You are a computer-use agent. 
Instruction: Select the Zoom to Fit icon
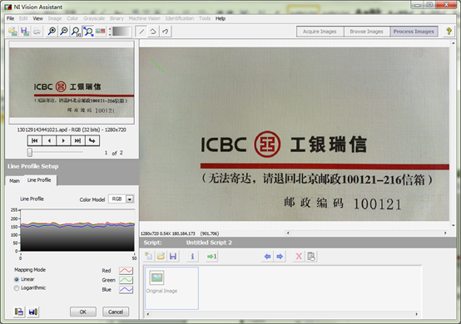click(88, 31)
